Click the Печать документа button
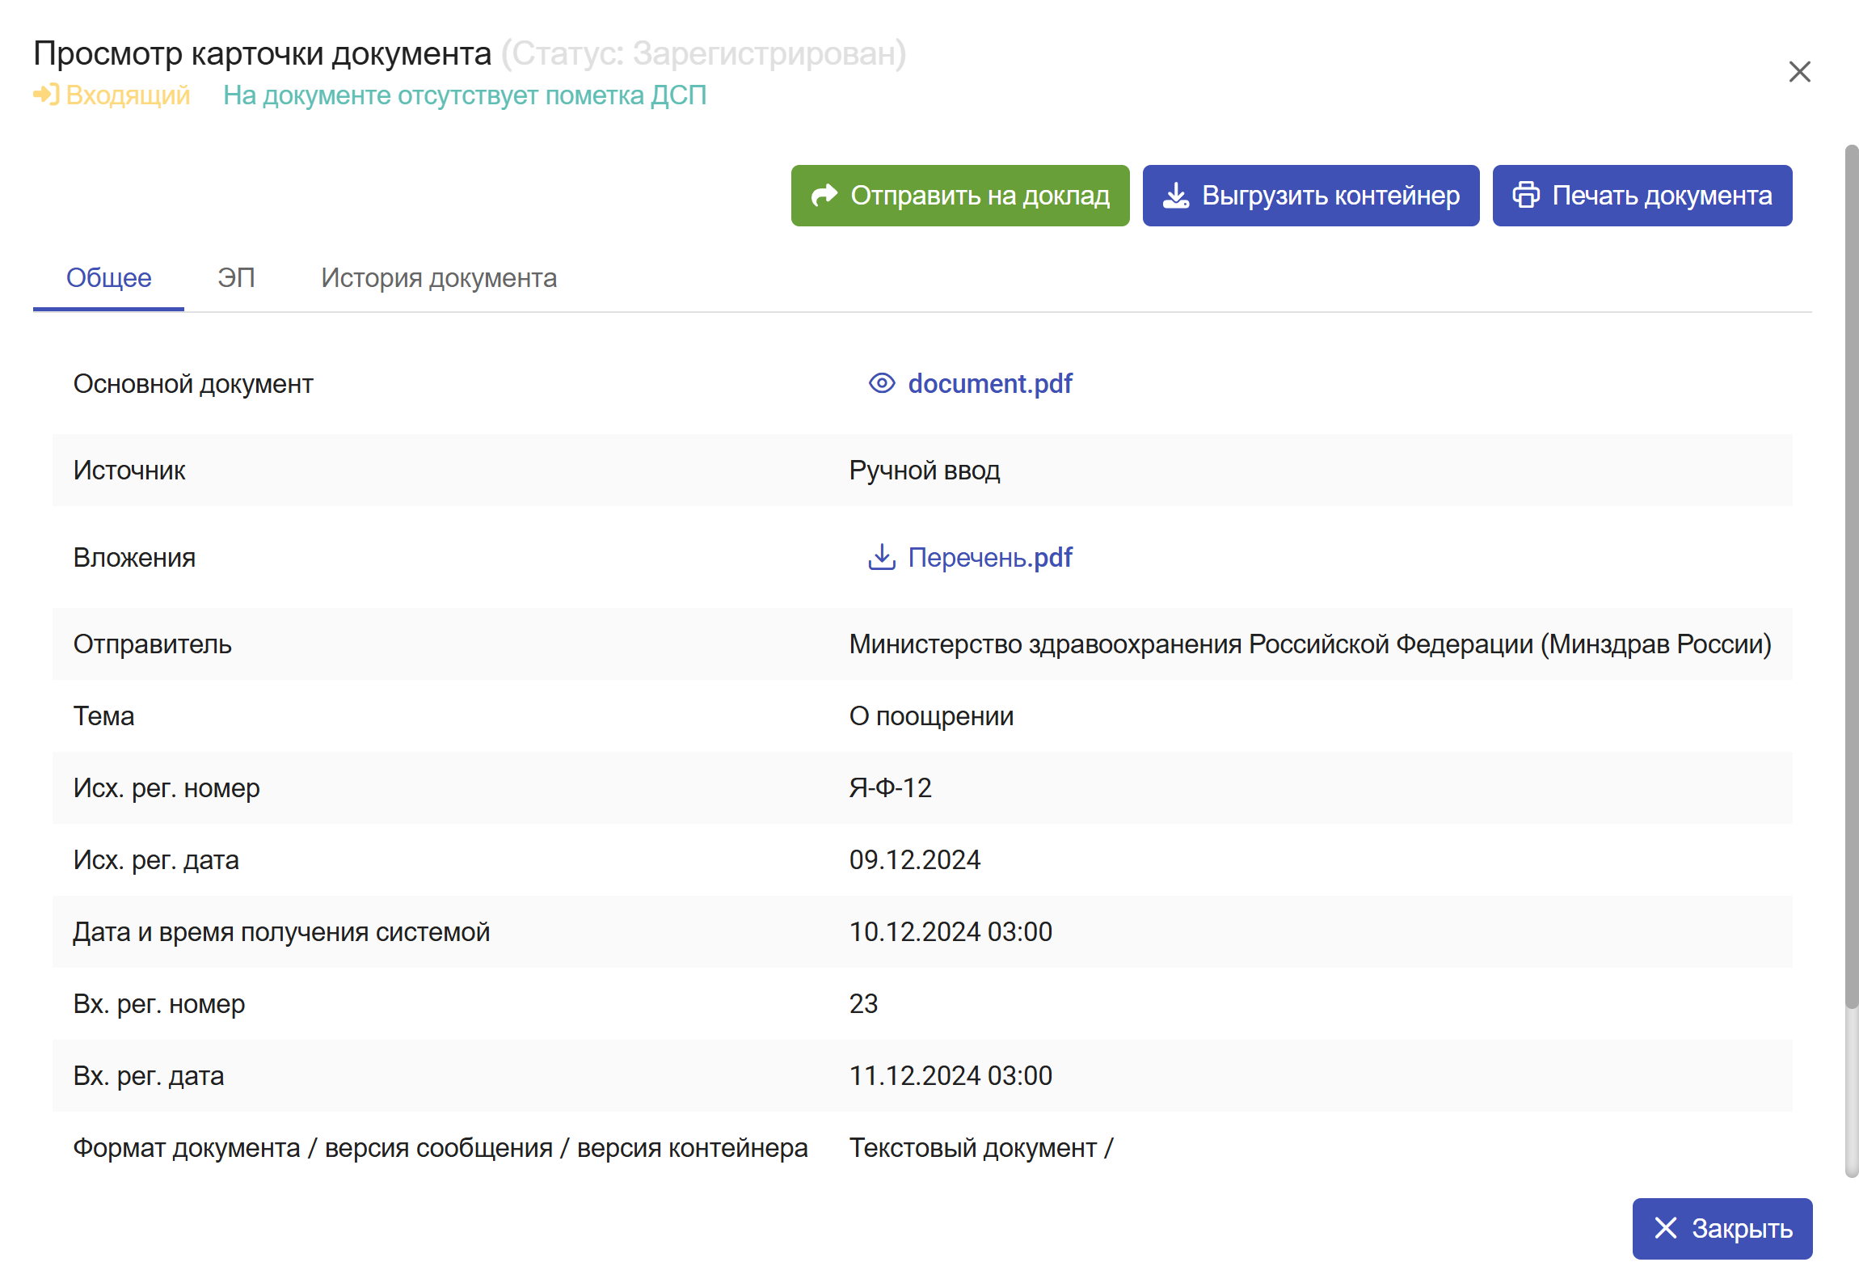The height and width of the screenshot is (1279, 1859). tap(1642, 196)
